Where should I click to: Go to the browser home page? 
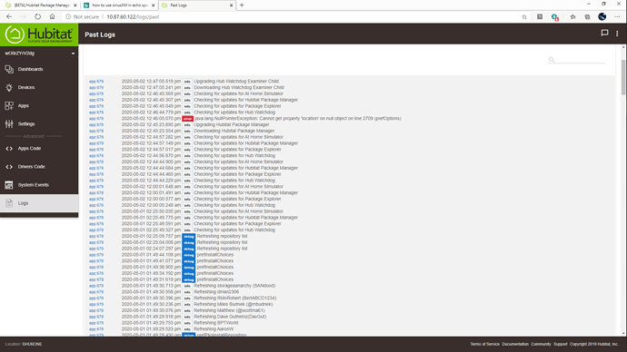click(x=52, y=16)
